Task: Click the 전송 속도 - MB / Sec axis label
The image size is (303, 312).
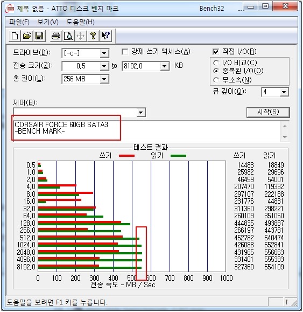Action: (123, 285)
